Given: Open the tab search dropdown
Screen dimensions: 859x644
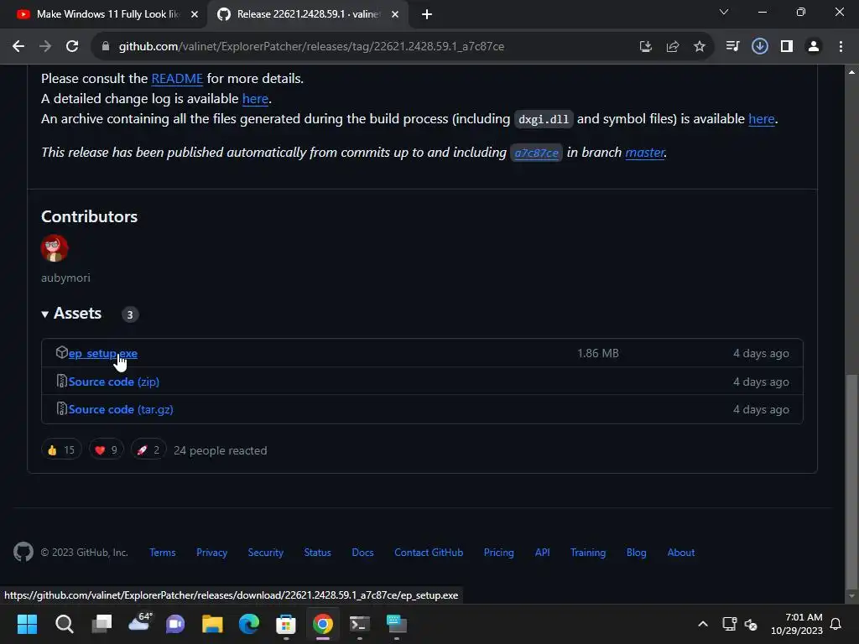Looking at the screenshot, I should [x=724, y=12].
